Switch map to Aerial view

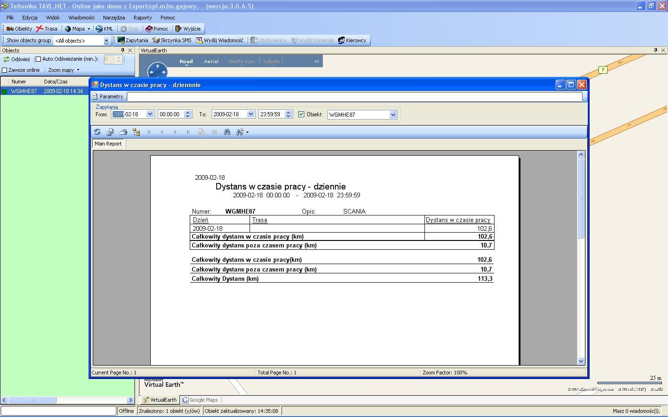(x=211, y=61)
